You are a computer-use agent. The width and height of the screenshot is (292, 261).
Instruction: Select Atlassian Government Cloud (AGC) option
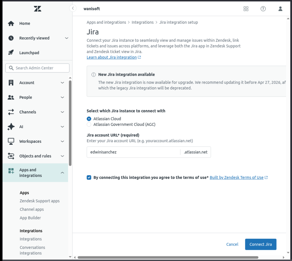[89, 125]
